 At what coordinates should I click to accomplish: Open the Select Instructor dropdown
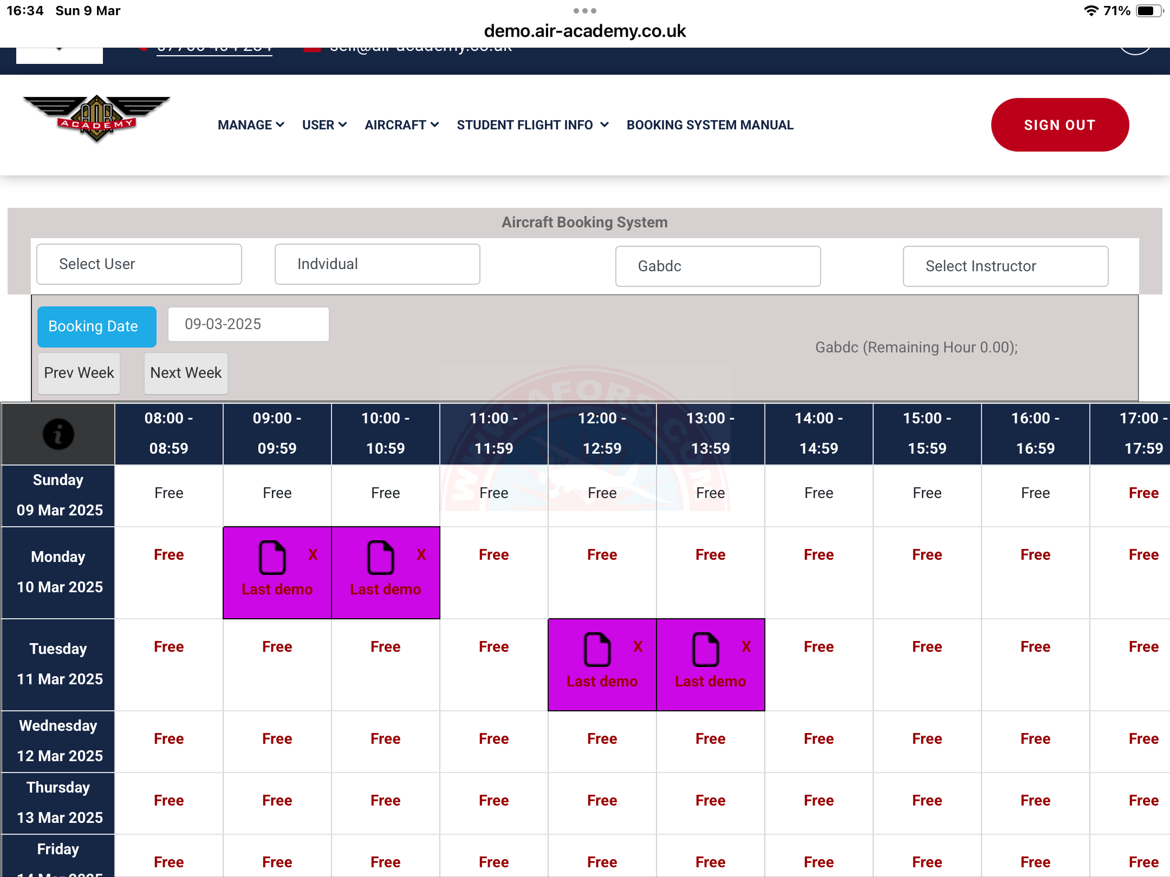pos(1005,266)
